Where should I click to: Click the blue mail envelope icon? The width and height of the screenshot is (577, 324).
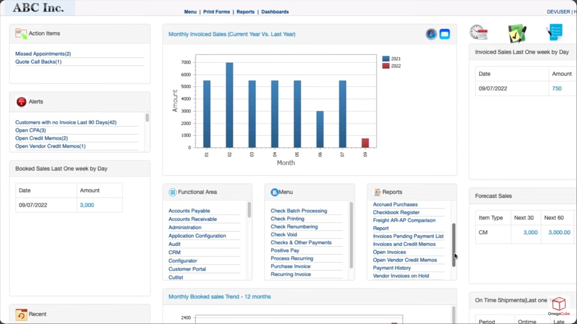click(x=445, y=34)
